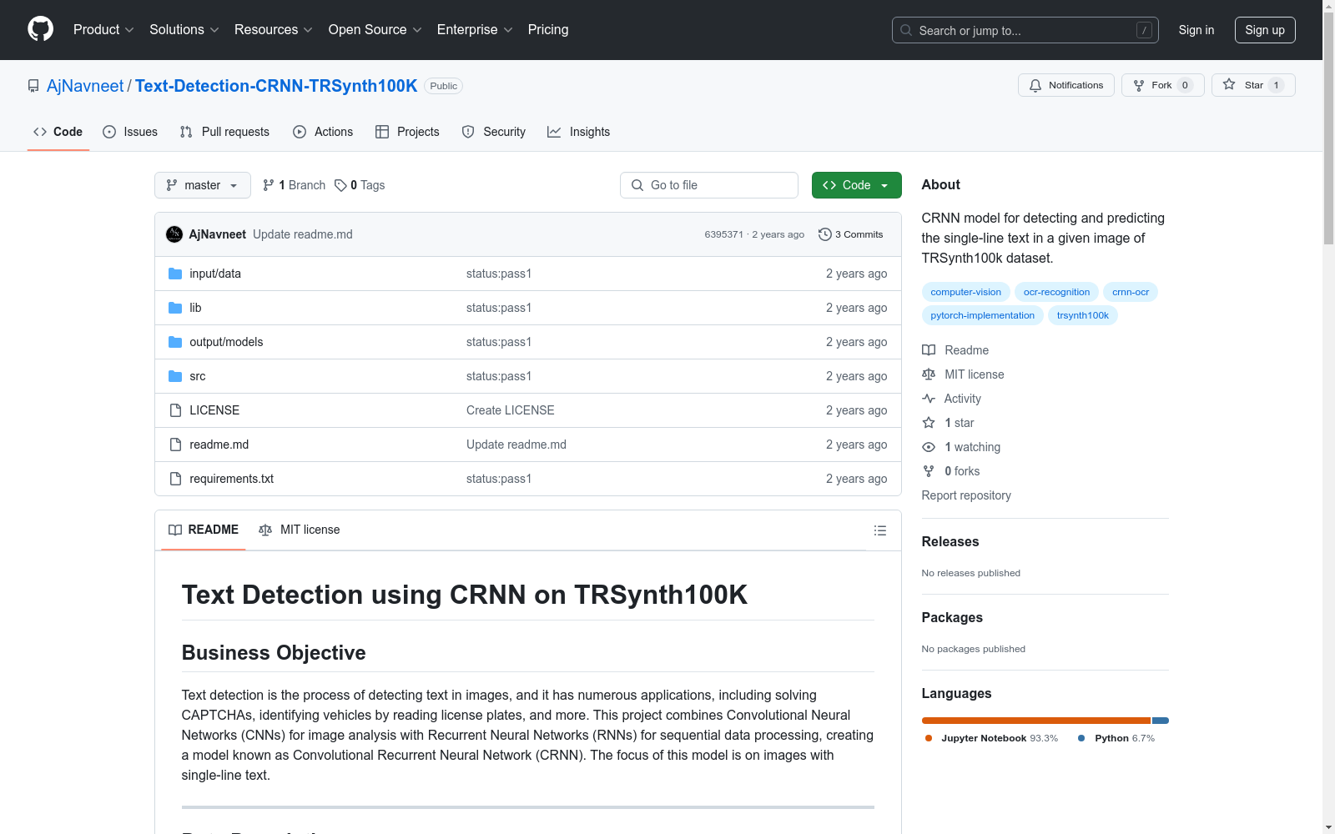
Task: Click the Sign in link
Action: pos(1196,30)
